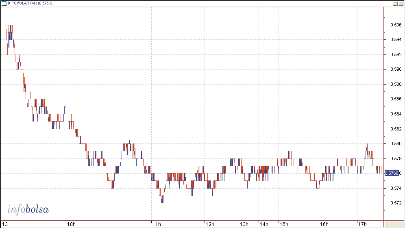Select the 14h time axis marker

(x=264, y=224)
